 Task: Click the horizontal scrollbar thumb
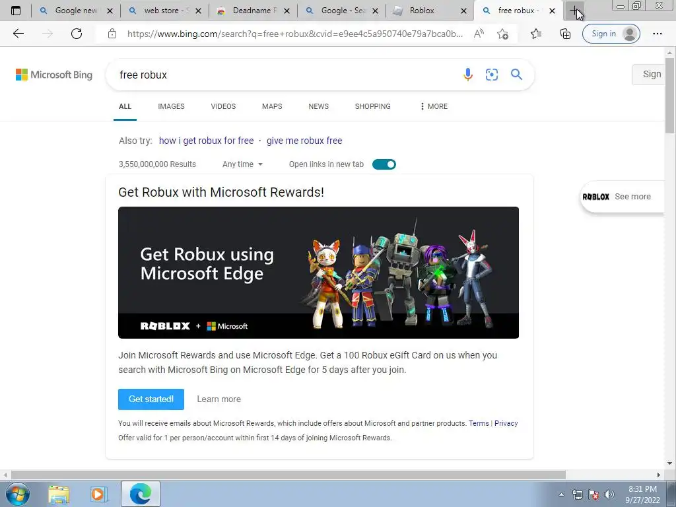pos(288,475)
